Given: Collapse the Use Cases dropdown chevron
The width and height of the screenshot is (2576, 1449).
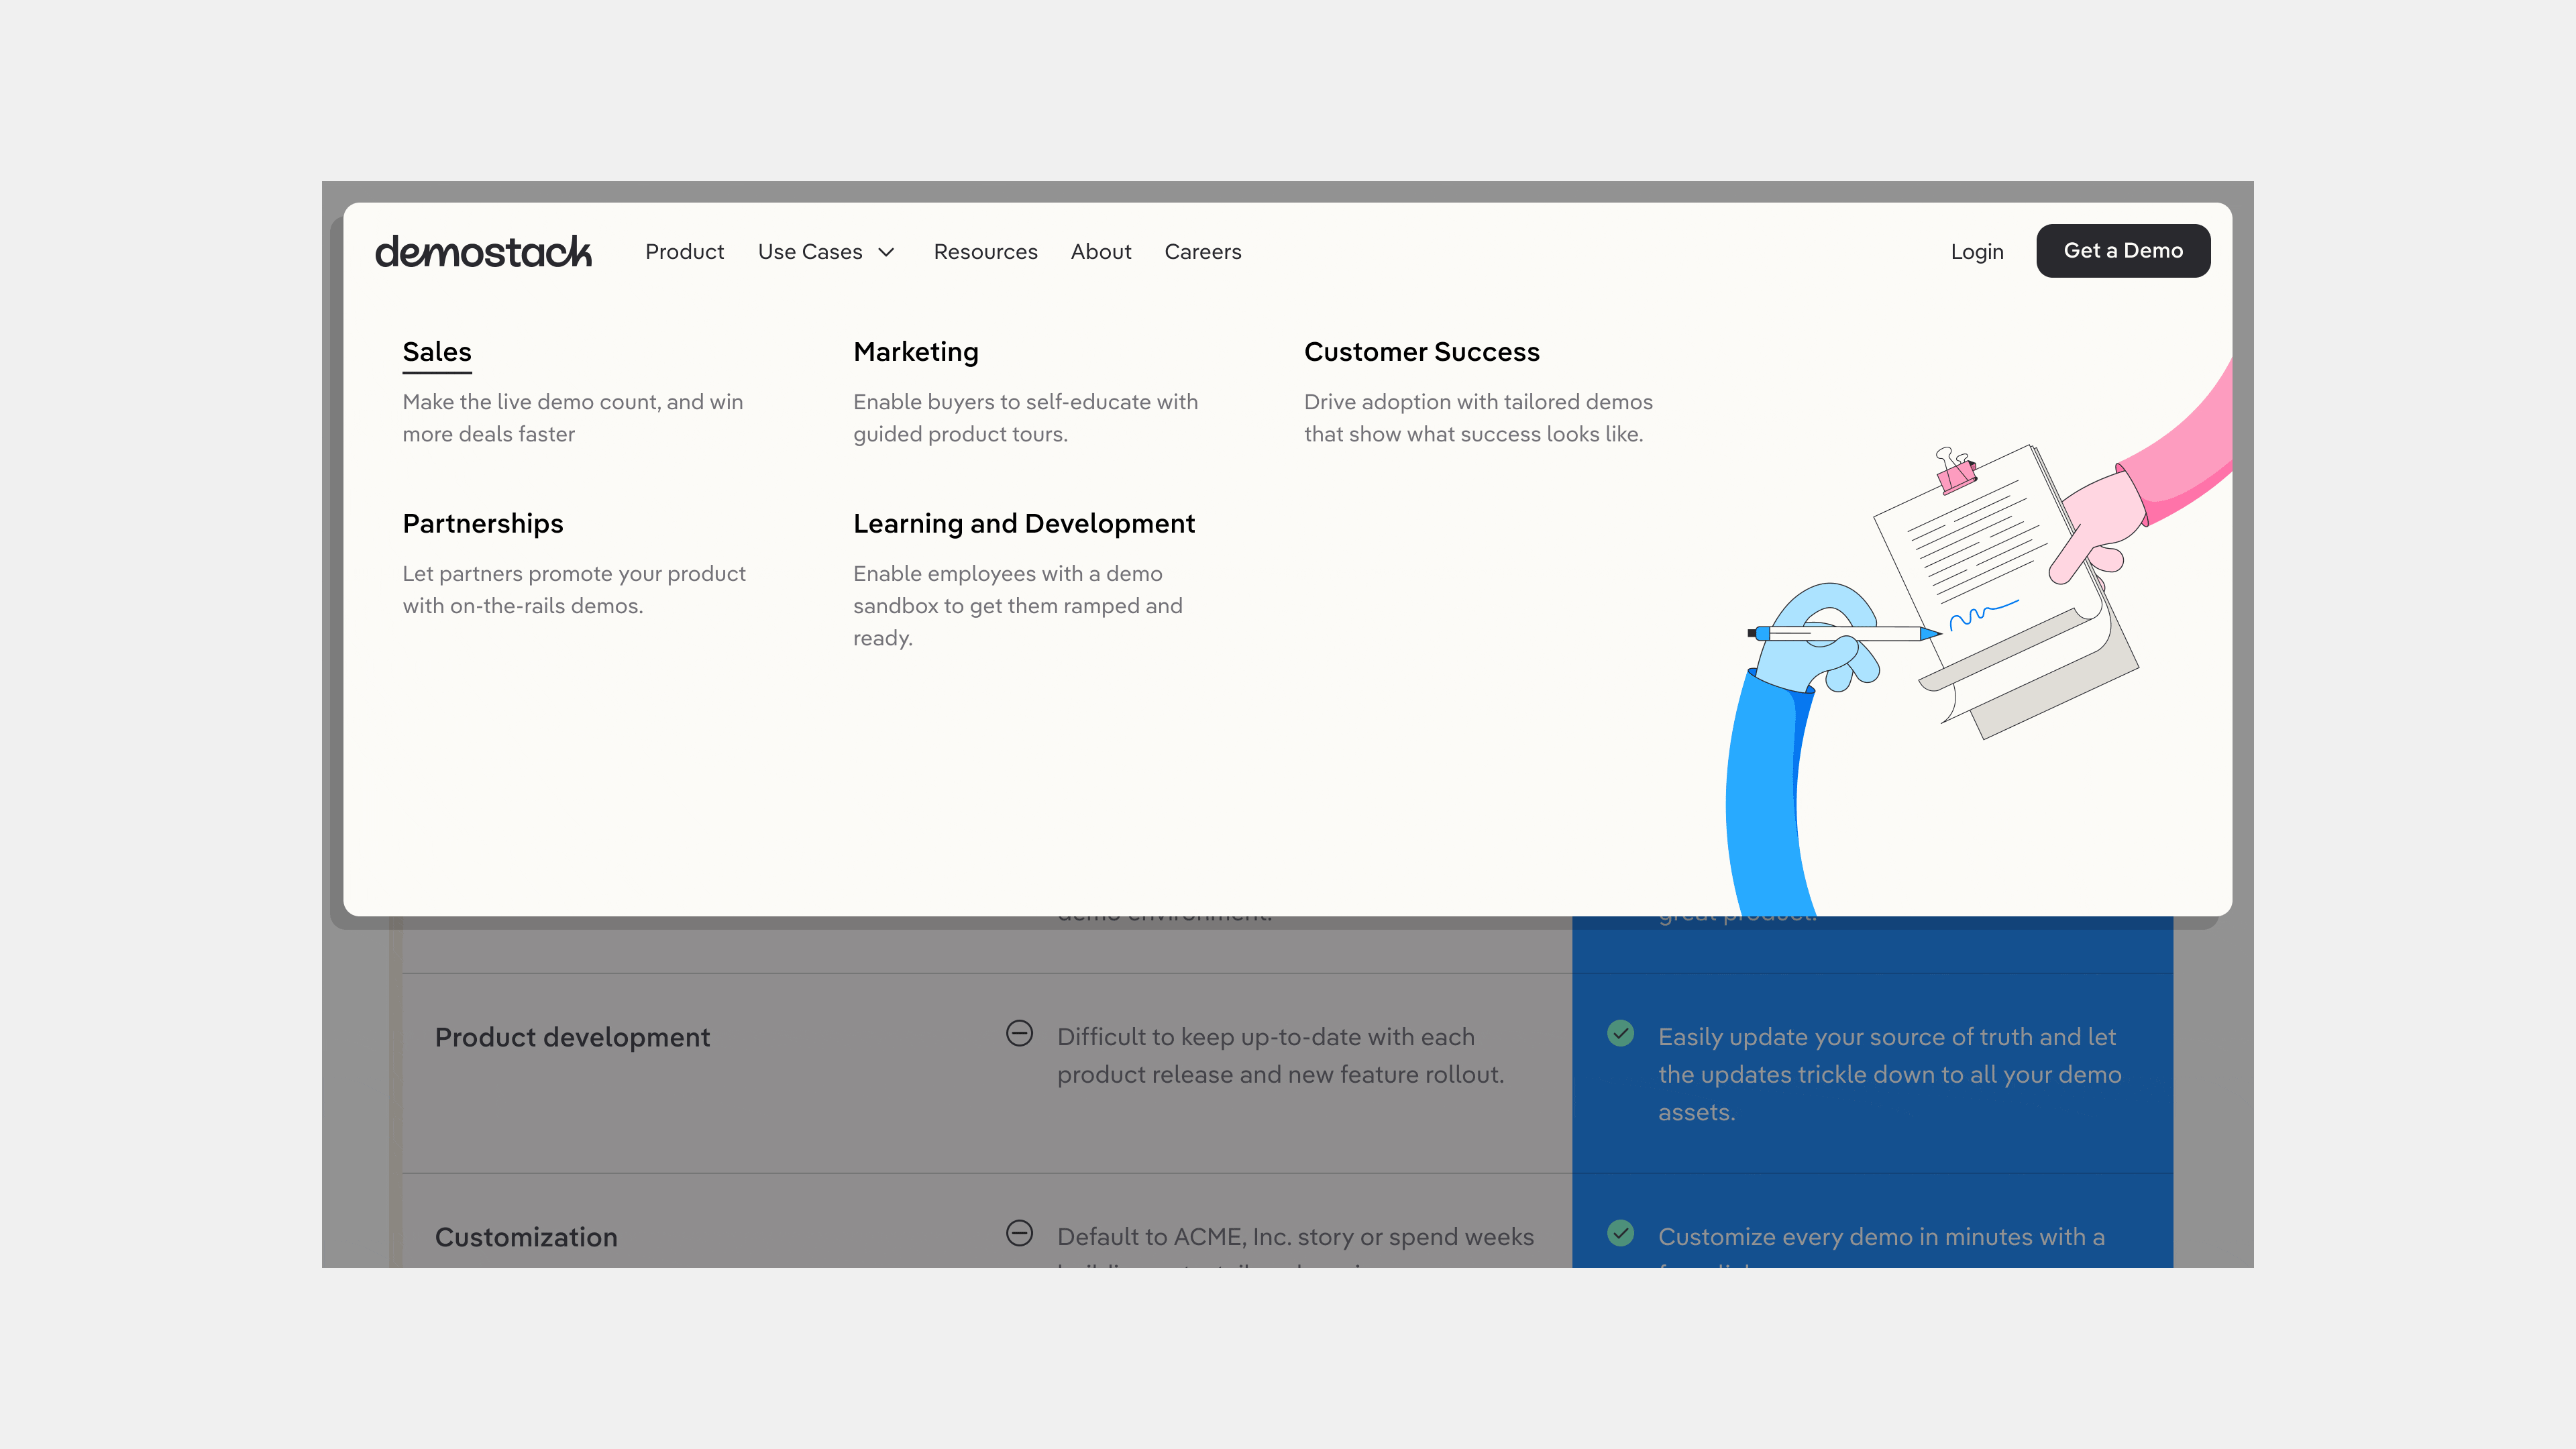Looking at the screenshot, I should (x=886, y=253).
